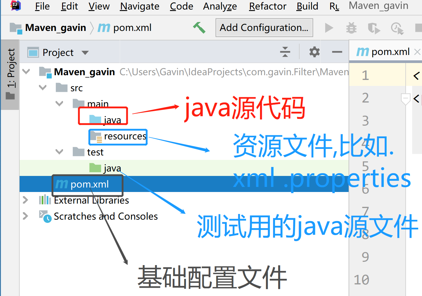Close the pom.xml editor tab
This screenshot has height=296, width=422.
click(417, 52)
